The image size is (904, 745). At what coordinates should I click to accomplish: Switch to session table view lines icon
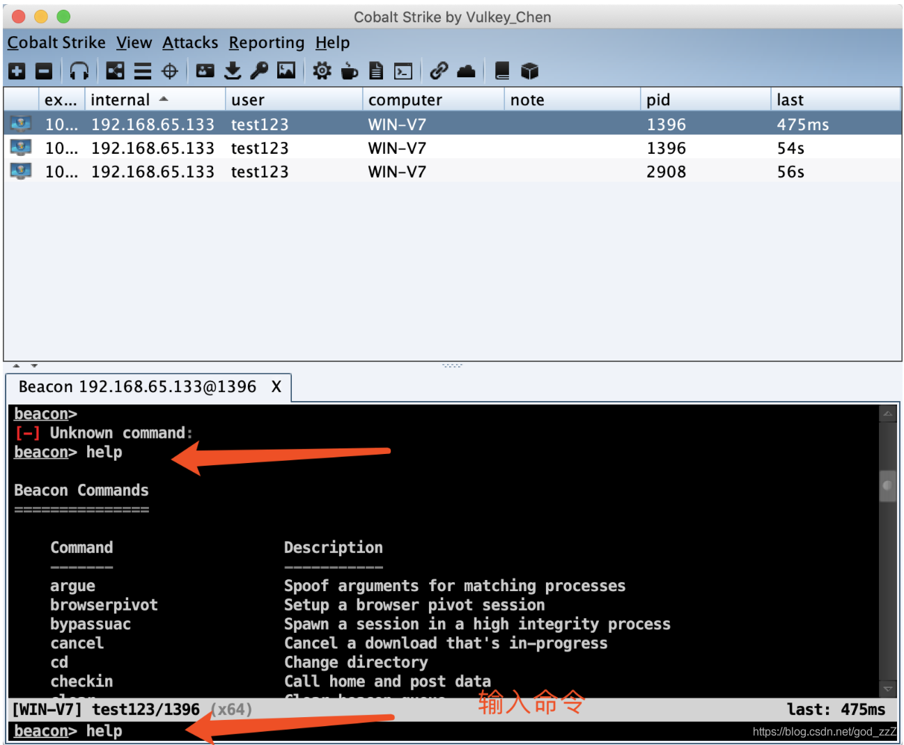pyautogui.click(x=143, y=70)
